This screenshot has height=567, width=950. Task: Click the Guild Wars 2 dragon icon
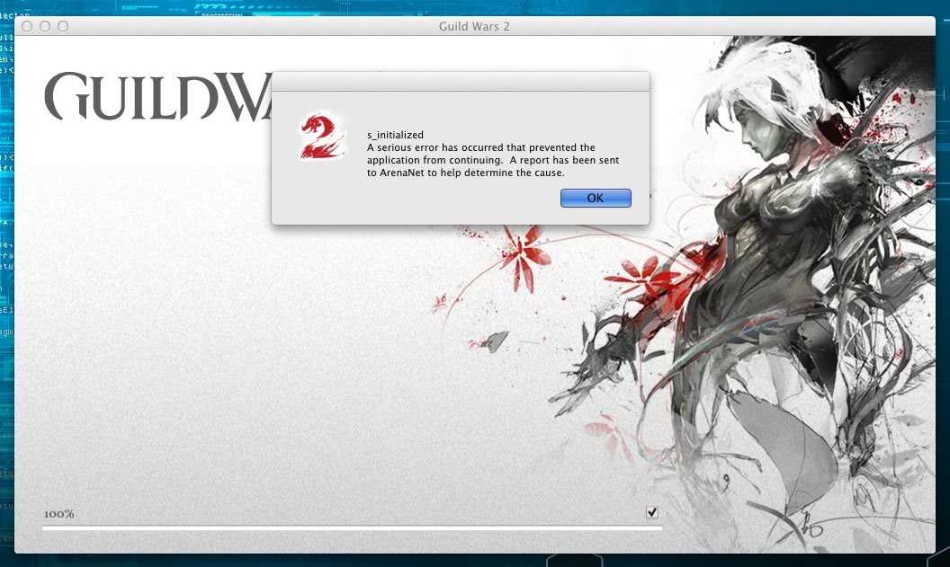tap(323, 137)
